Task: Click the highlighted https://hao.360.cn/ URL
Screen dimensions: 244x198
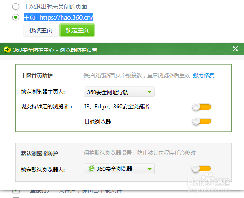Action: coord(66,17)
